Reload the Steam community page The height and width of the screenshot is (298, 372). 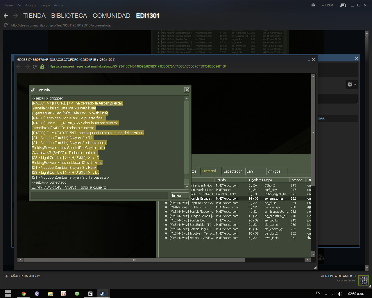[6, 25]
